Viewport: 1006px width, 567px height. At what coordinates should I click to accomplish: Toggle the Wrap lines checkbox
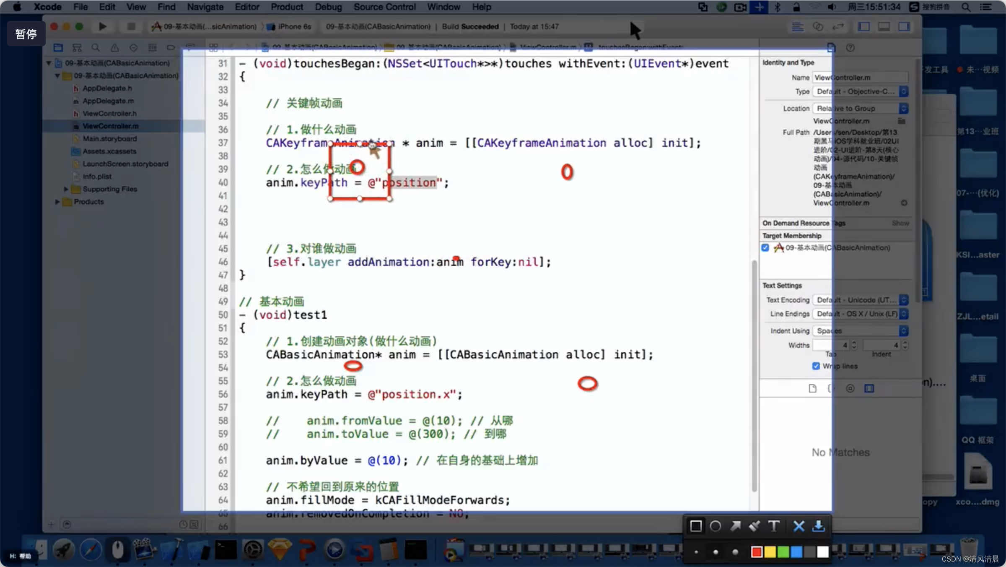coord(816,366)
